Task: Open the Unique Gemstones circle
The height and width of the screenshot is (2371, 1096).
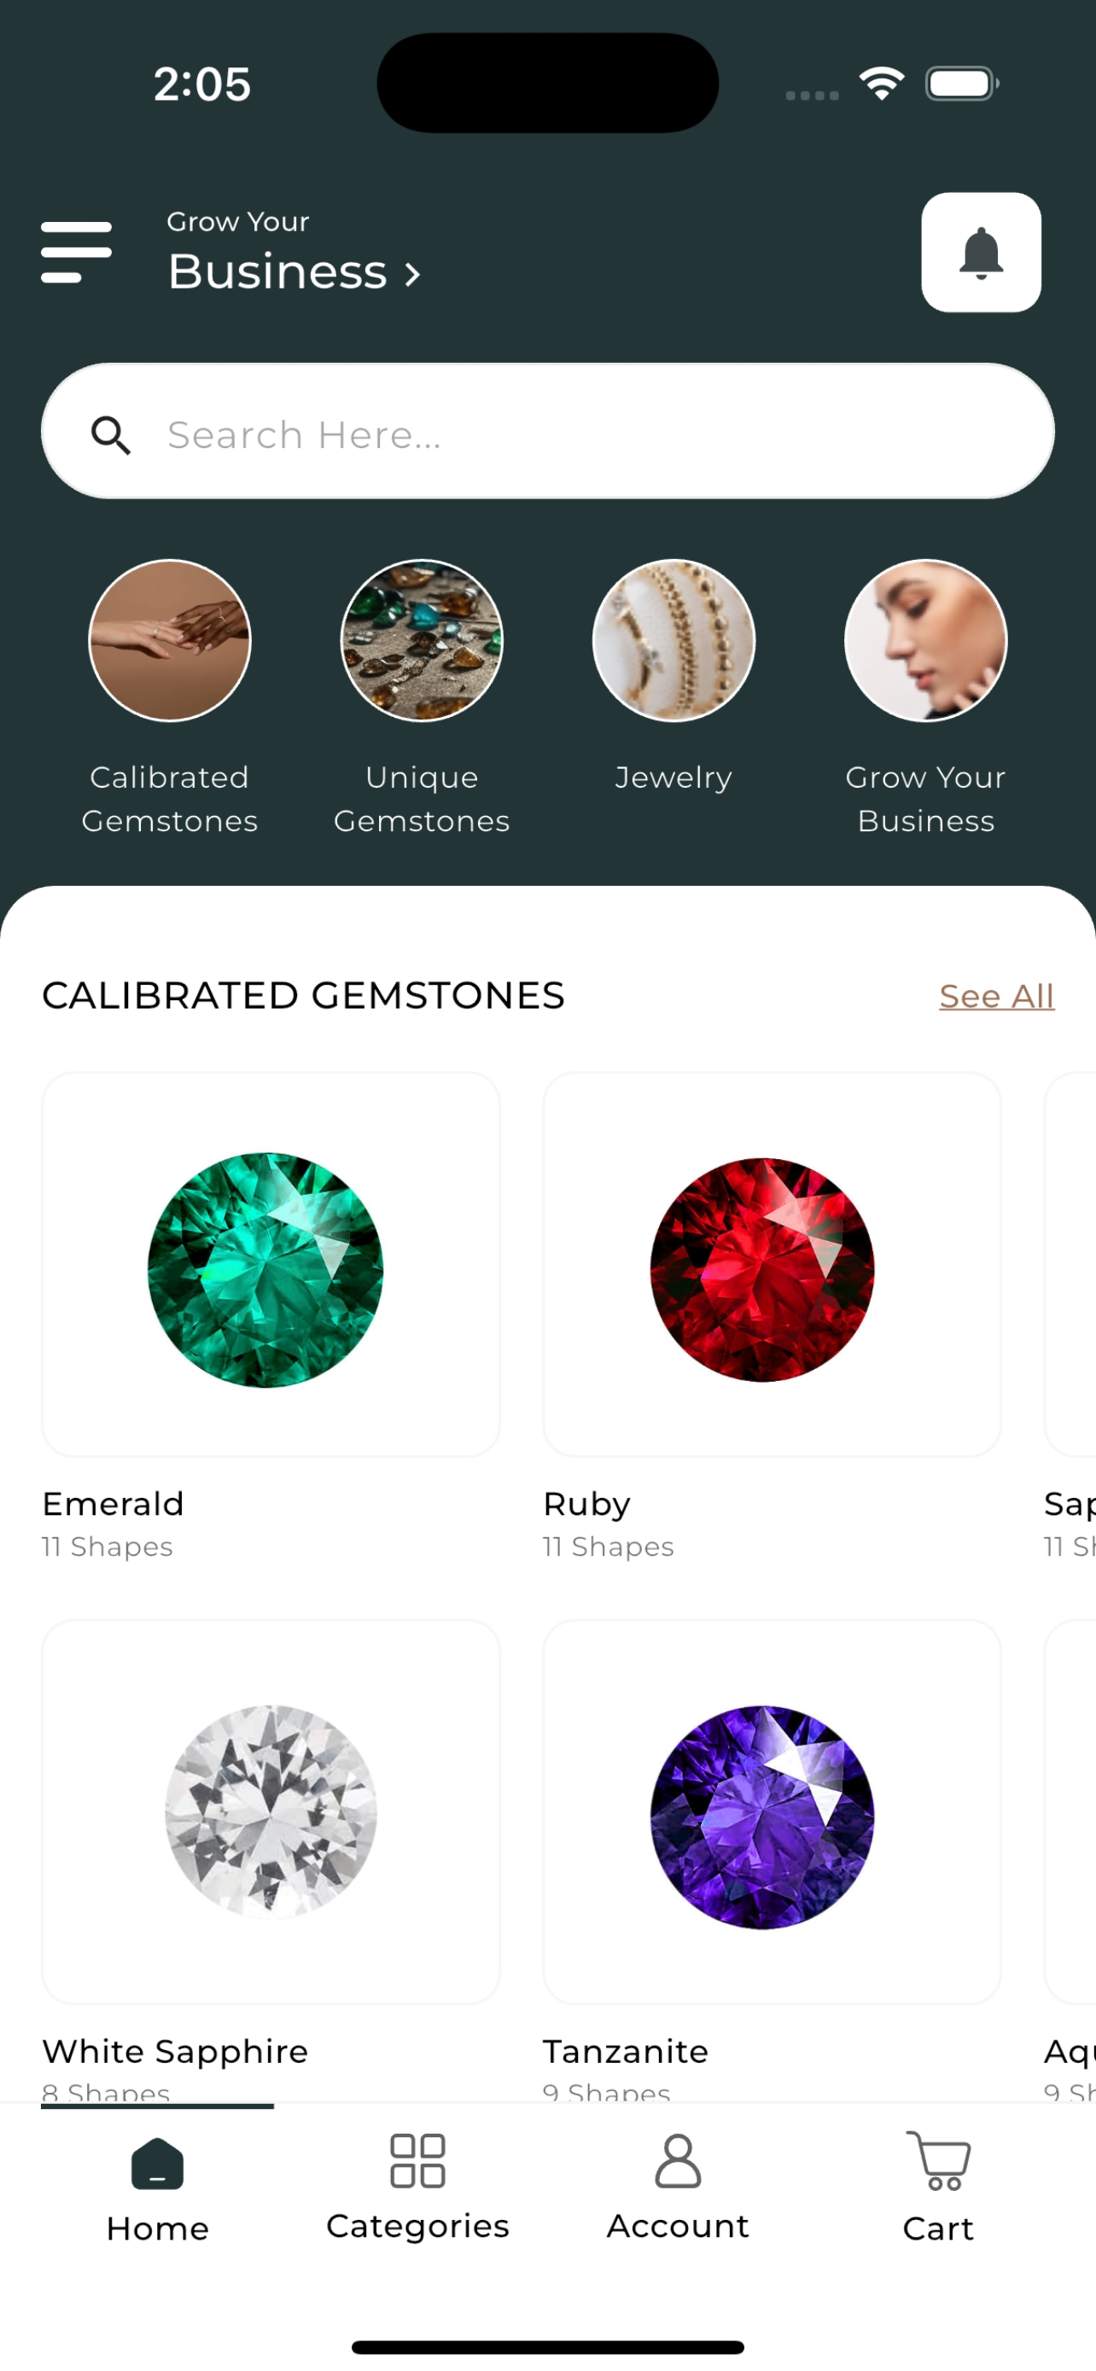Action: tap(422, 641)
